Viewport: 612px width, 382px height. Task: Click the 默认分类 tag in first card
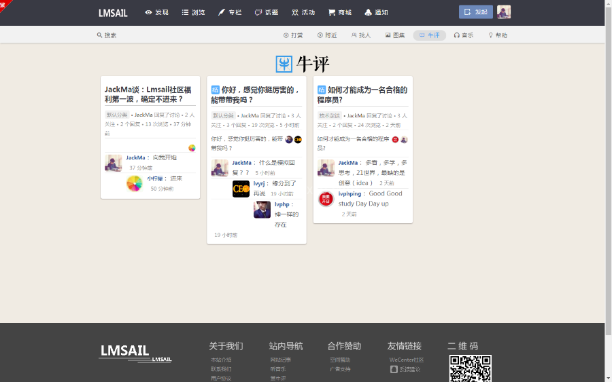tap(117, 115)
